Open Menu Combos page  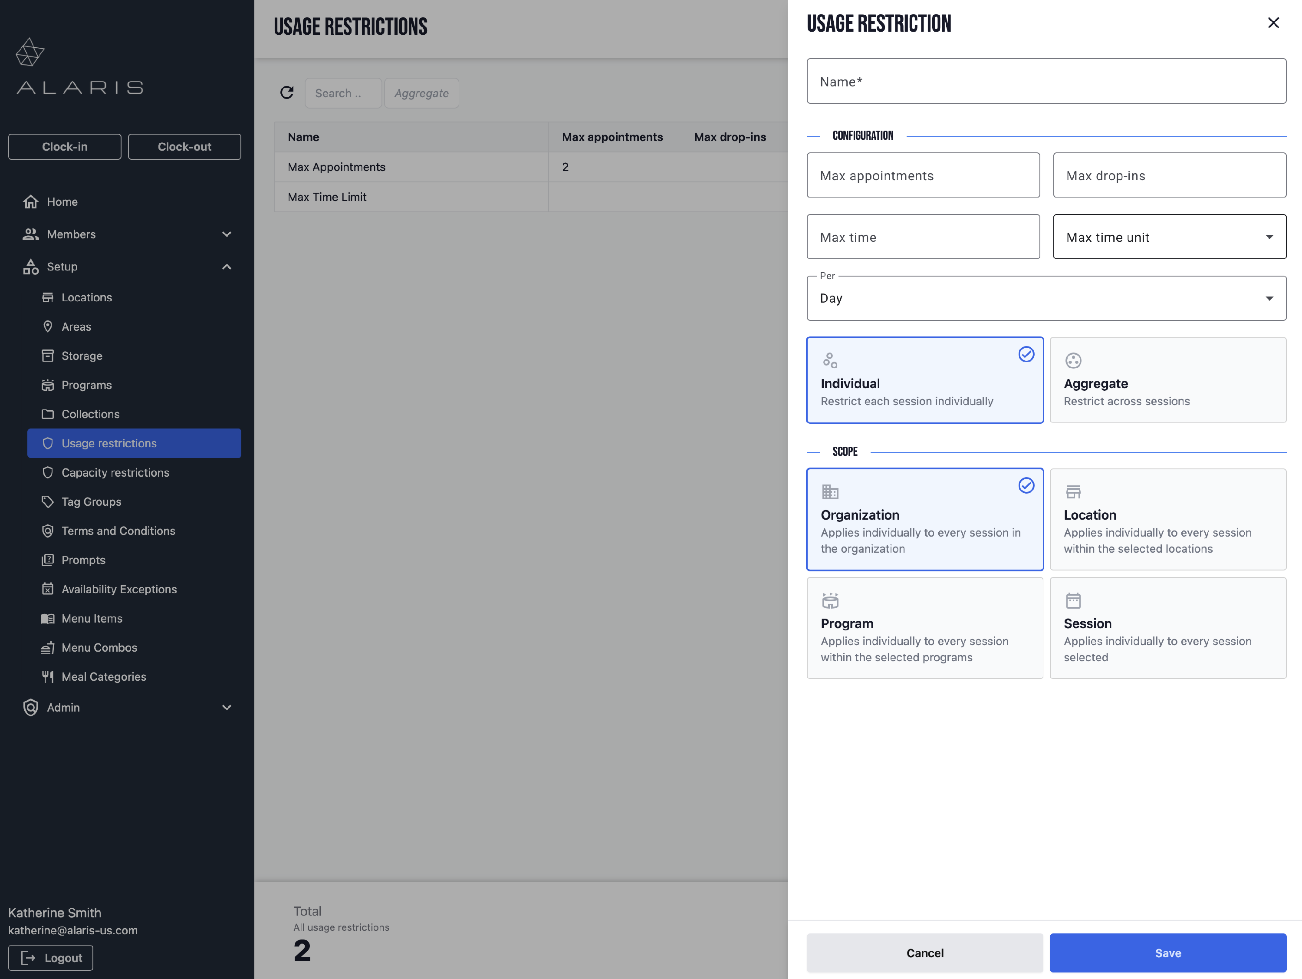(x=134, y=648)
